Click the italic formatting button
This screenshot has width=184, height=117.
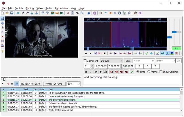click(x=91, y=72)
